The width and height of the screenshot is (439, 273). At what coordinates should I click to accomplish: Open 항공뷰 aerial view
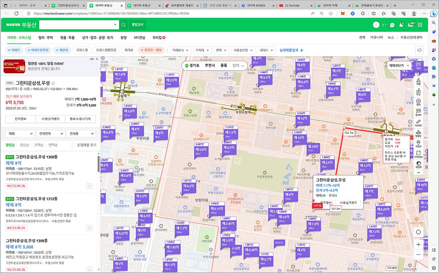(418, 134)
